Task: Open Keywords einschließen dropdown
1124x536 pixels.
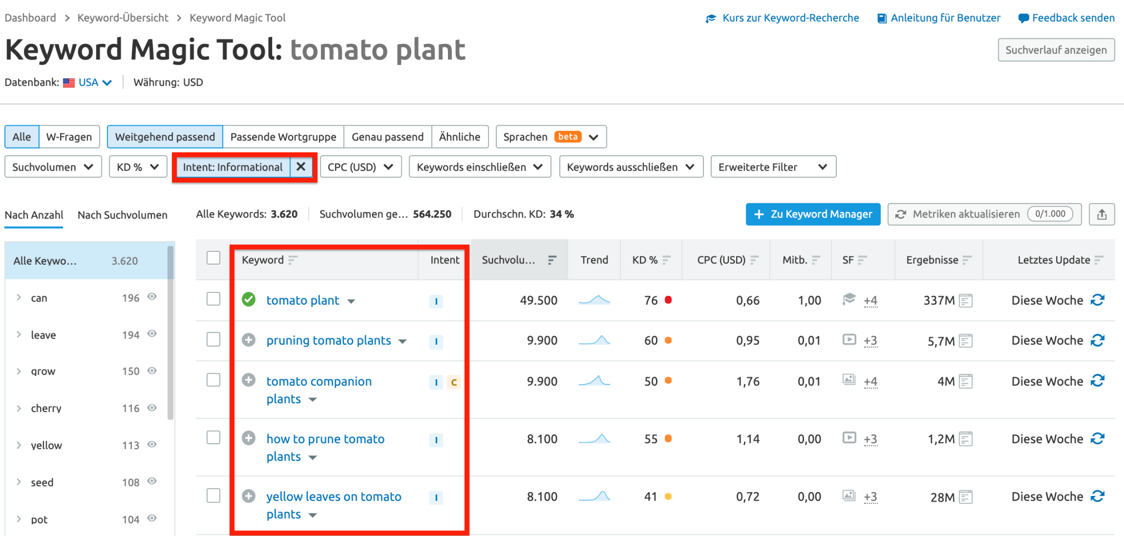Action: [480, 167]
